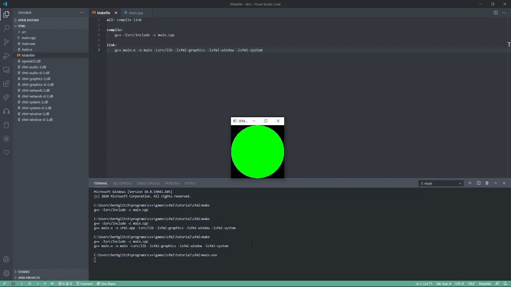Open the Accounts icon

coord(6,259)
